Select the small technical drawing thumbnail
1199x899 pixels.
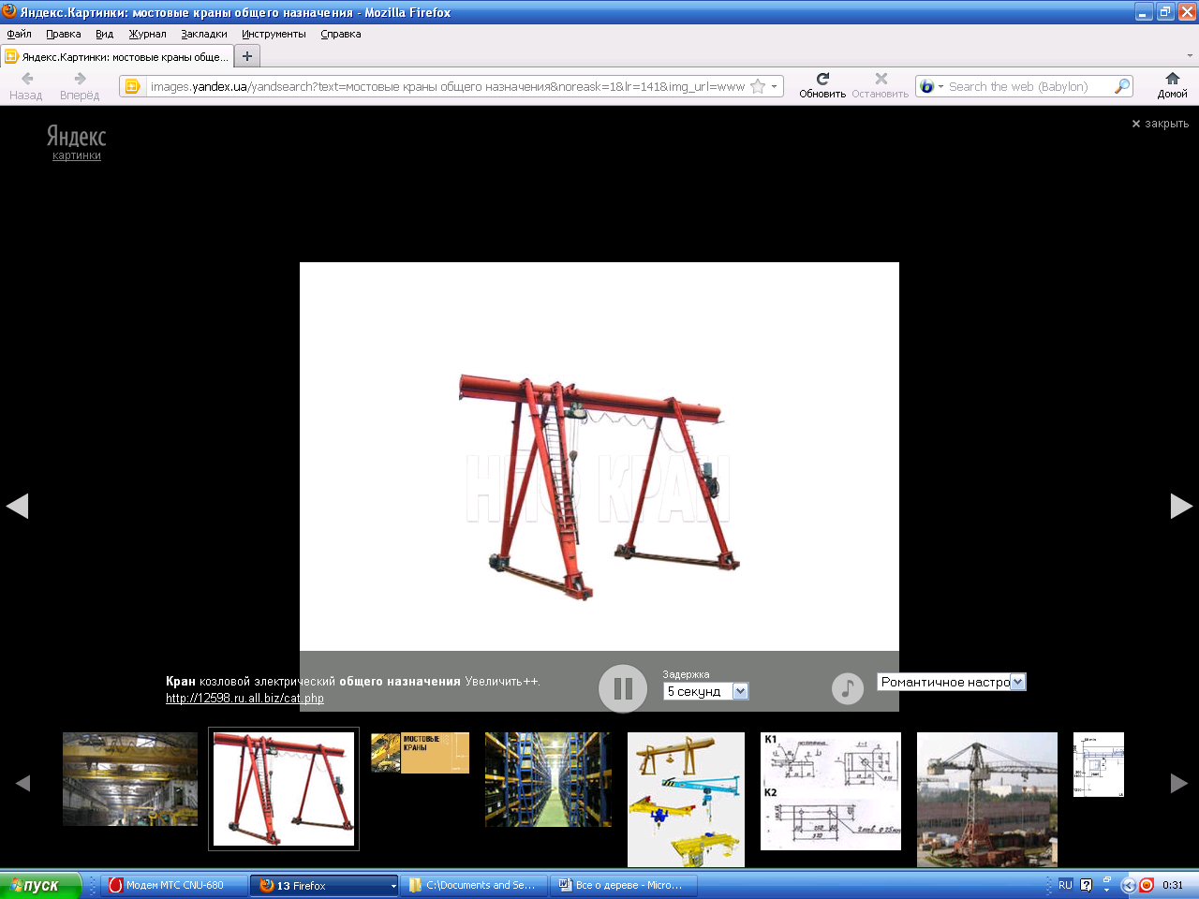[x=1098, y=765]
